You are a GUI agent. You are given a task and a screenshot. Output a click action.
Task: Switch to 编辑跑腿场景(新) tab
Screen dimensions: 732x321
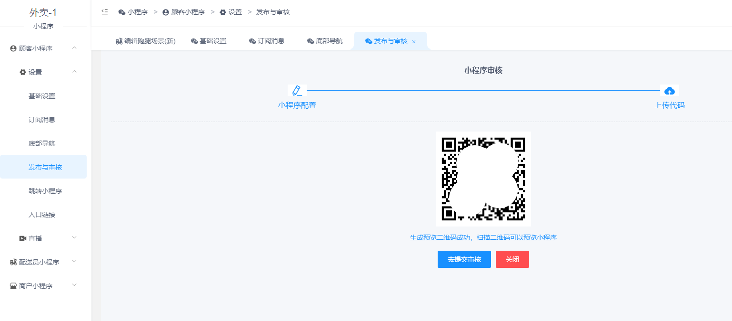(x=146, y=41)
